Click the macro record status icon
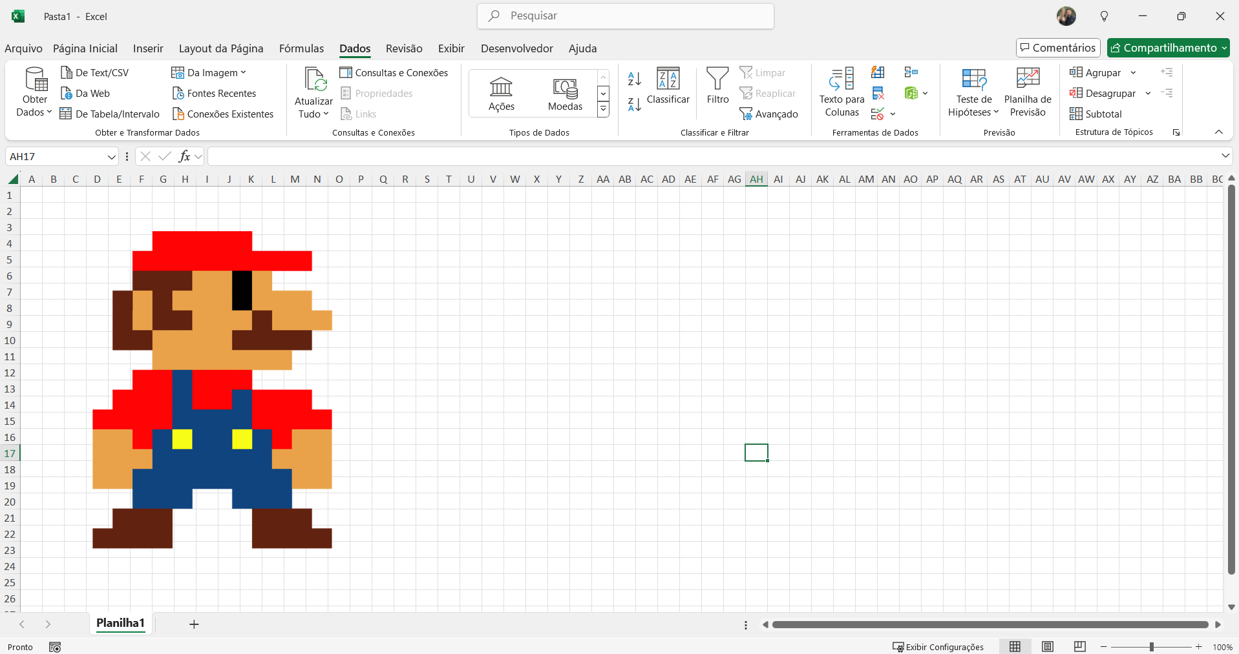This screenshot has height=654, width=1239. (x=55, y=647)
